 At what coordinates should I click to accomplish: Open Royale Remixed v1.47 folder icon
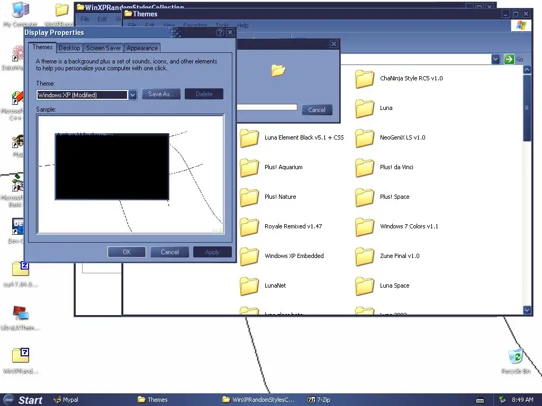[x=249, y=227]
